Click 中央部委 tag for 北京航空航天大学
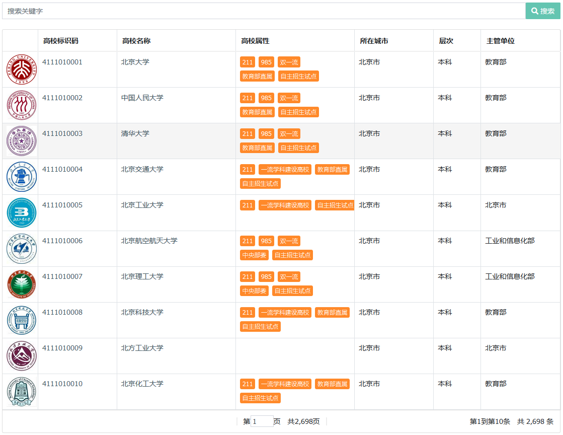563x435 pixels. (x=254, y=255)
